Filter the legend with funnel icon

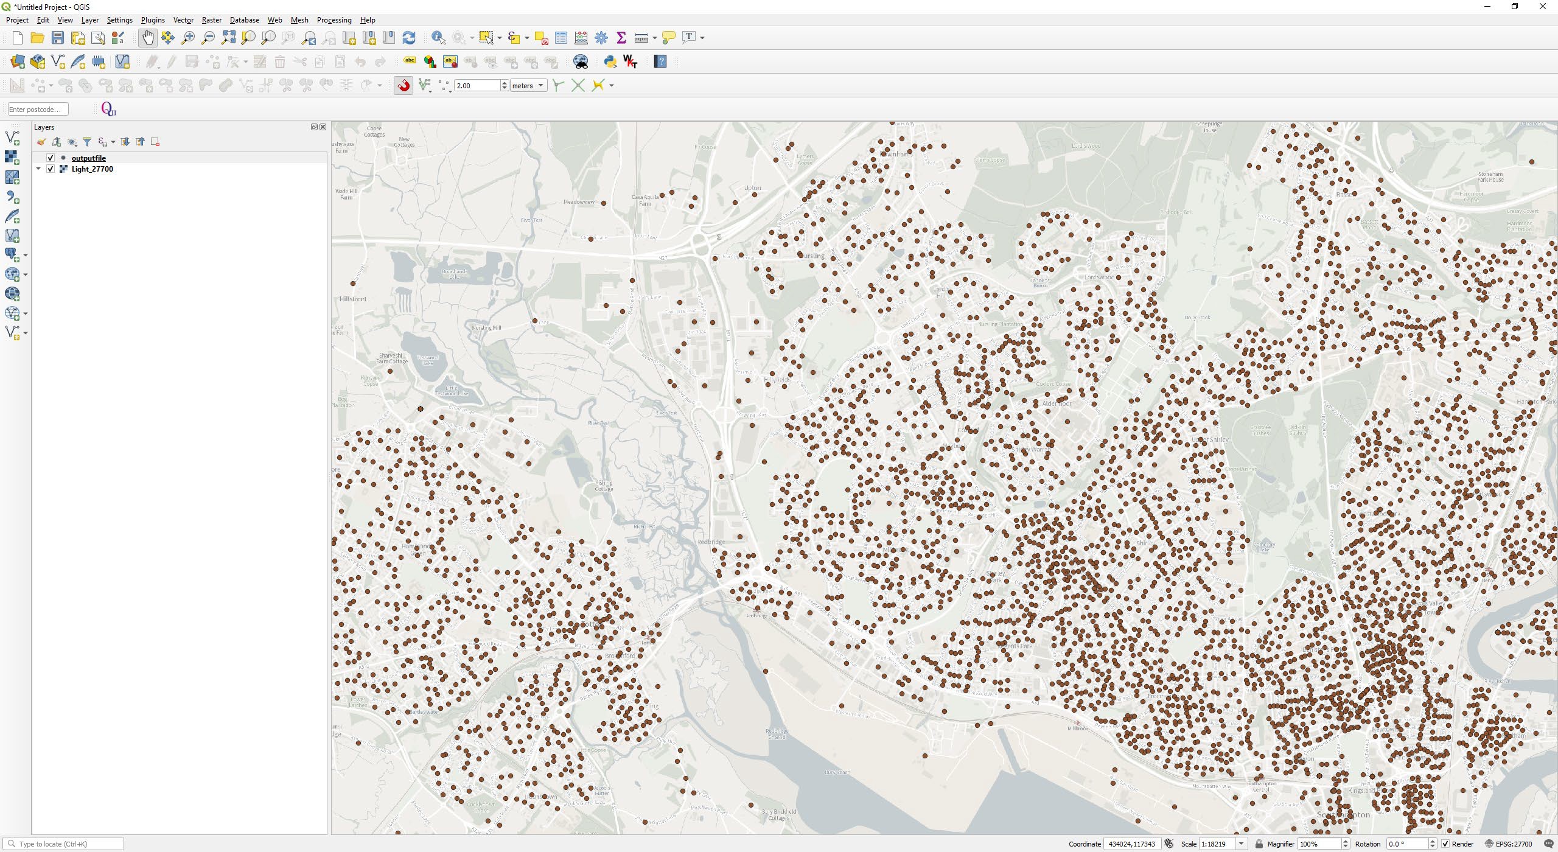[x=87, y=142]
